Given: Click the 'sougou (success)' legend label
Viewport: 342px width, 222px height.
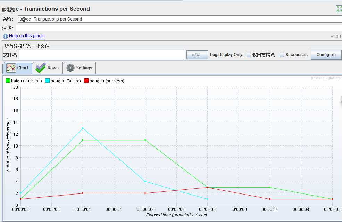Looking at the screenshot, I should click(107, 81).
